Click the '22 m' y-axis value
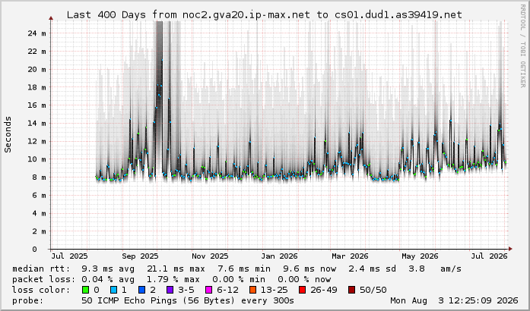Viewport: 530px width, 311px height. click(36, 52)
